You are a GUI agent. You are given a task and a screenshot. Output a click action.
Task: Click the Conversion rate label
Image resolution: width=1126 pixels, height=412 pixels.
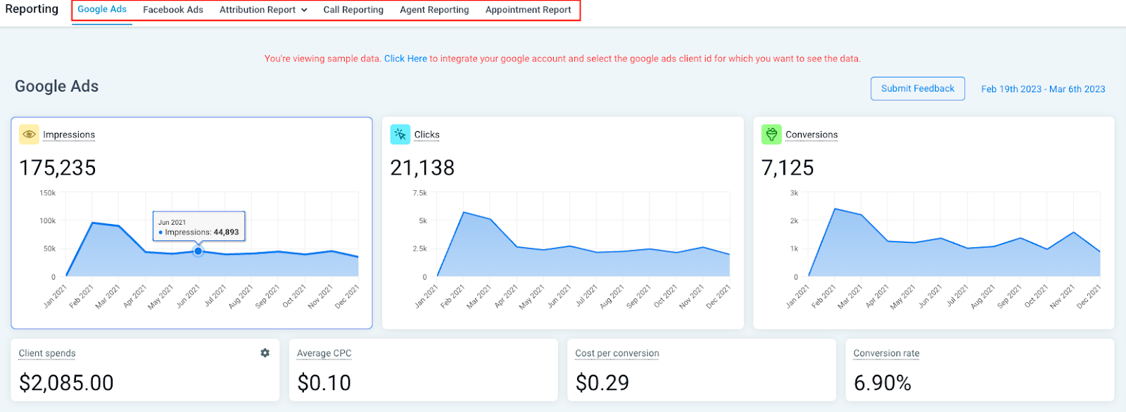click(886, 353)
